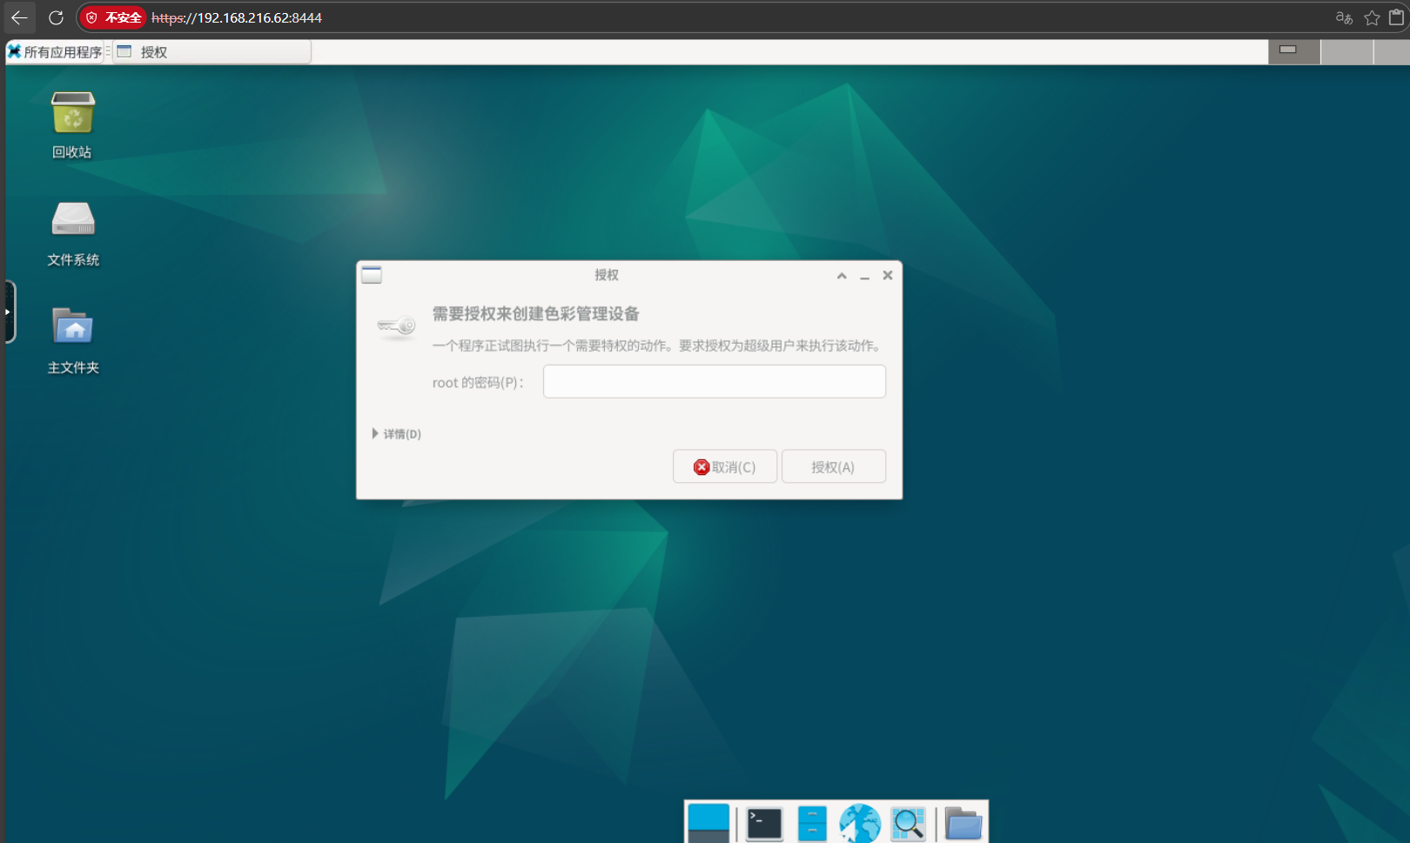Click the 取消(C) cancel button
The image size is (1410, 843).
[x=725, y=467]
